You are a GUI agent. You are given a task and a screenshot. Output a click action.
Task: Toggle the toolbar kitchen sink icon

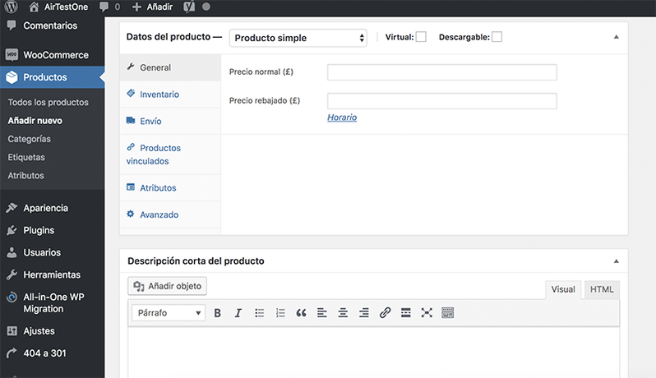[x=448, y=313]
